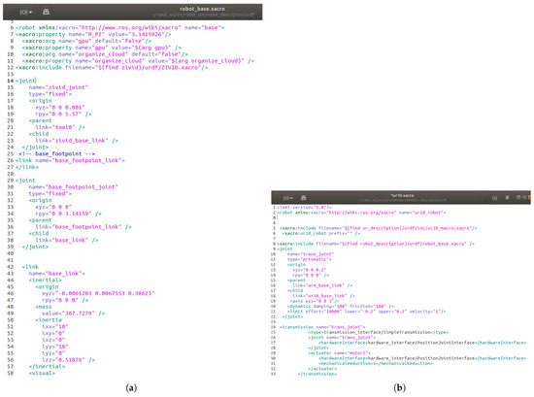Open the file dropdown in robot_base.xacro window

(26, 12)
